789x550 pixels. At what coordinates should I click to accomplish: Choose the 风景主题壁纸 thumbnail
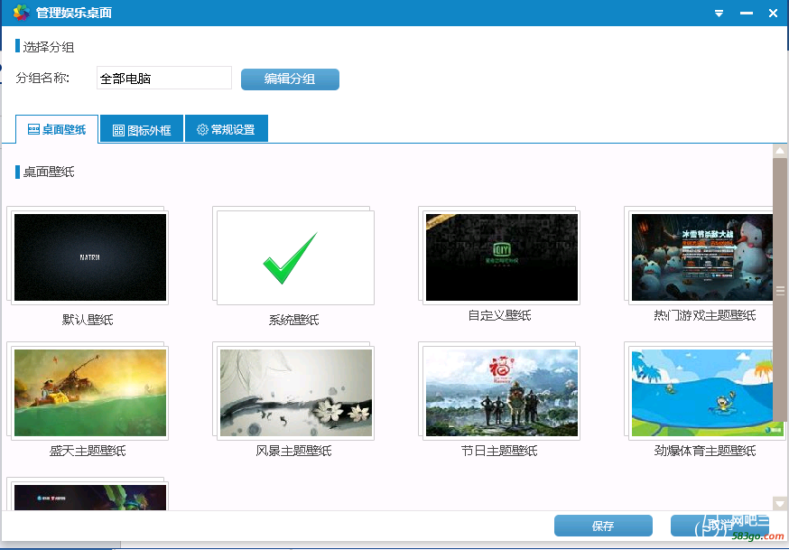coord(296,393)
